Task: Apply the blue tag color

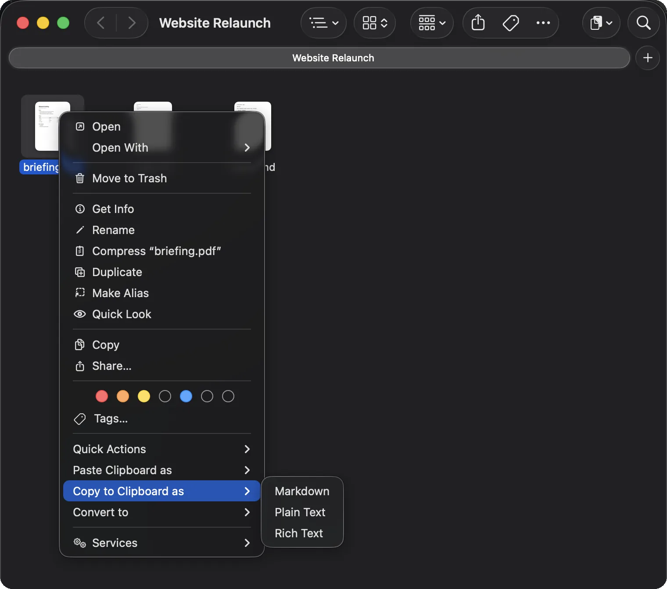Action: pos(186,397)
